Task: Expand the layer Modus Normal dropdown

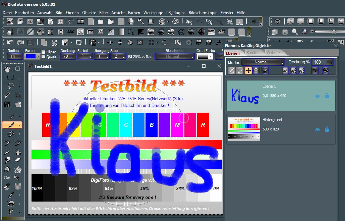Action: point(263,62)
